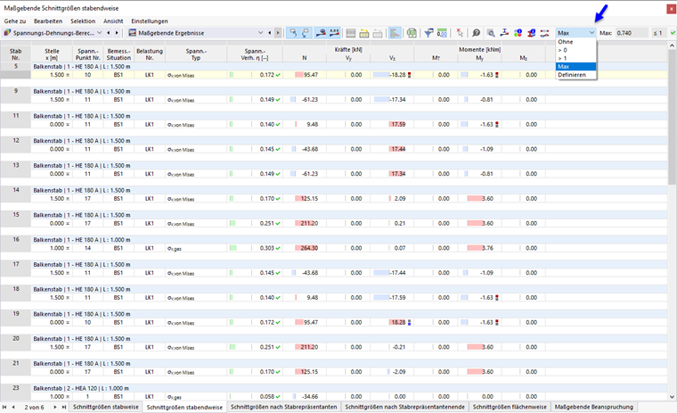Screen dimensions: 677x413
Task: Click the Spannungs-Dehnungs add-on icon
Action: (x=7, y=33)
